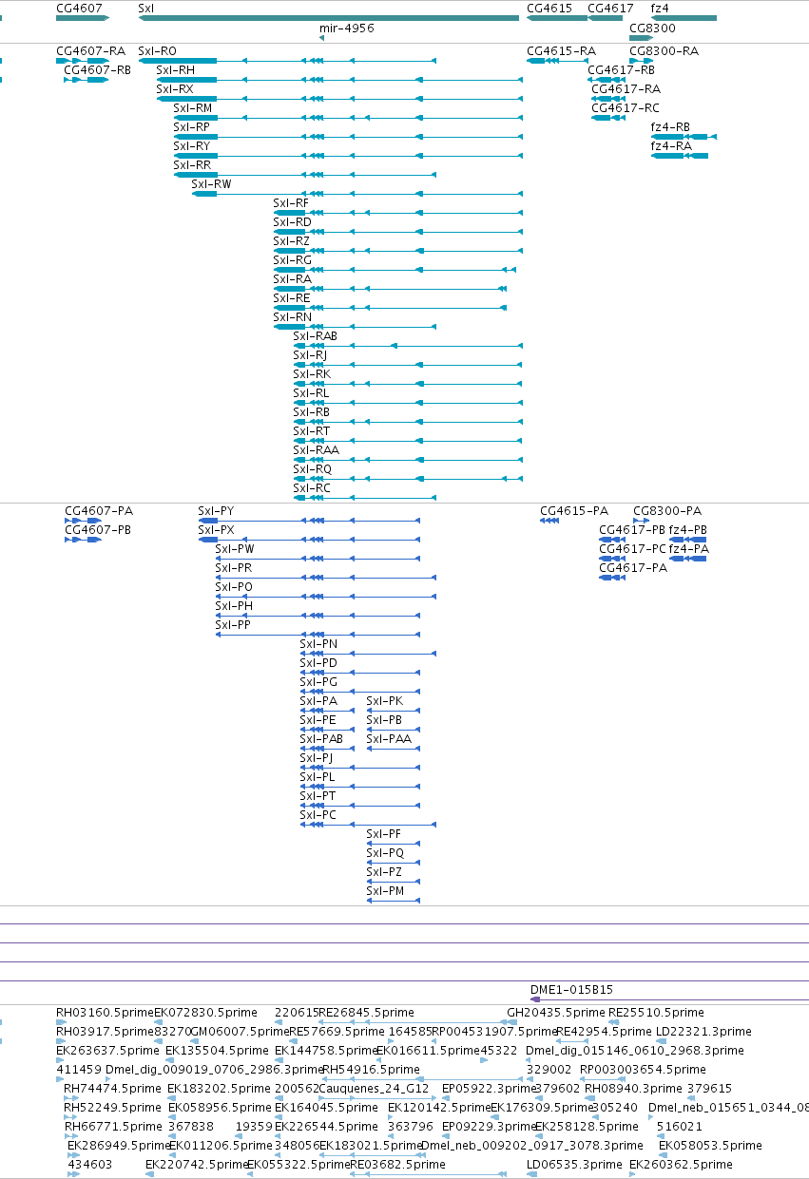Select the Sxl gene span bar
Screen dimensions: 809x1179
[x=329, y=18]
